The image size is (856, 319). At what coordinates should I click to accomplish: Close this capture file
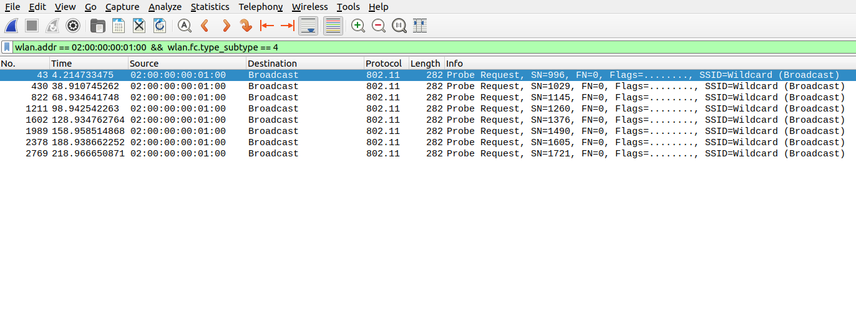pos(139,26)
